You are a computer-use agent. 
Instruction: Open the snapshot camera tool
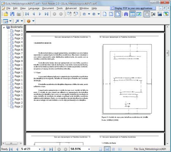[x=160, y=14]
